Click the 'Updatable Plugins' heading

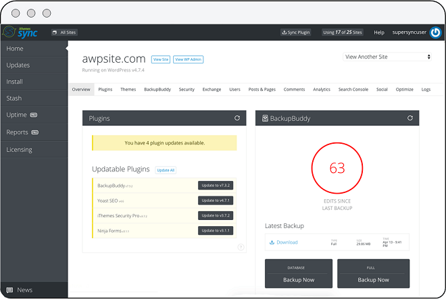coord(120,169)
